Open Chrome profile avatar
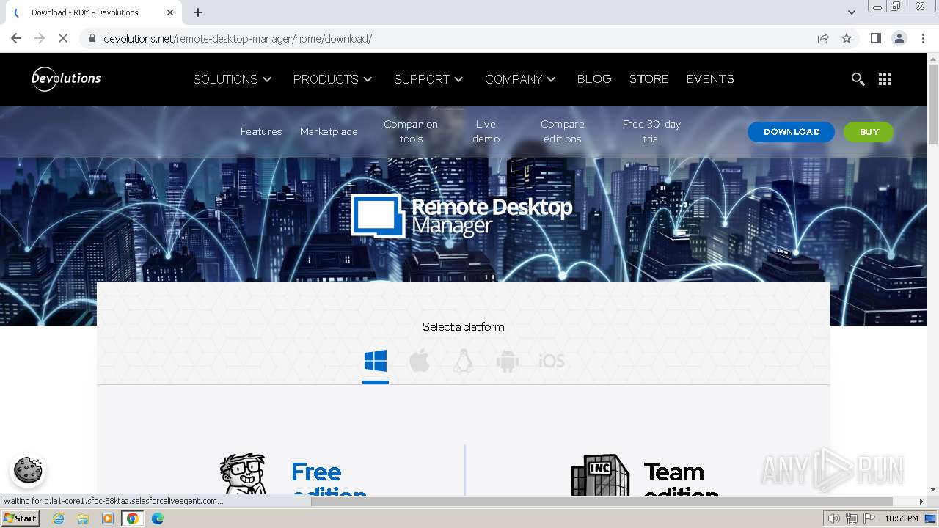 coord(899,38)
